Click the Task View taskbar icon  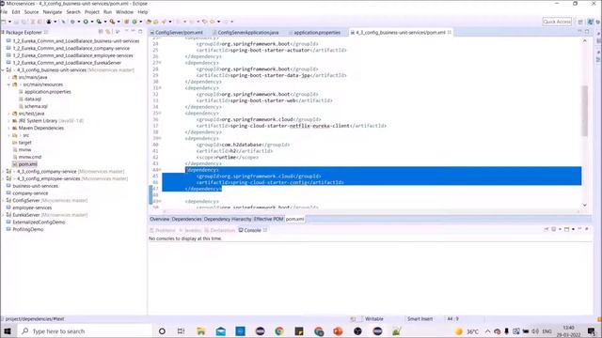[x=181, y=331]
